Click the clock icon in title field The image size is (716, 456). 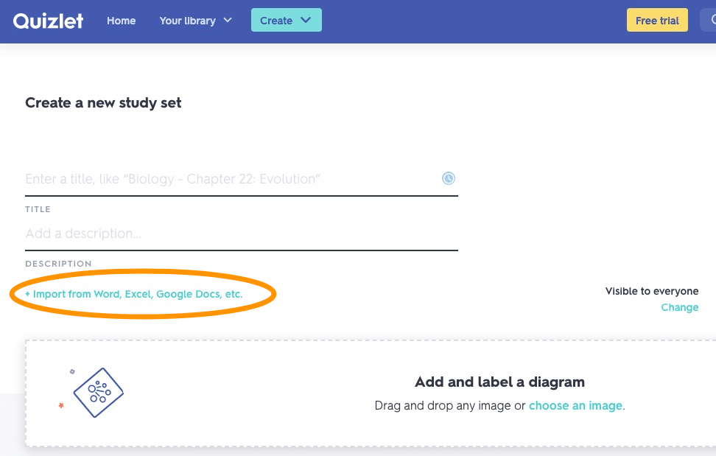click(449, 178)
